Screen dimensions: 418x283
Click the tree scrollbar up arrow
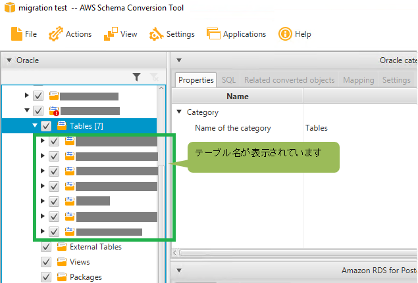click(x=161, y=88)
